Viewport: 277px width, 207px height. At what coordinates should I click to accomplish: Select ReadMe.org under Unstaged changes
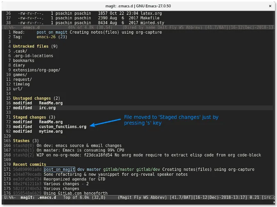[50, 103]
